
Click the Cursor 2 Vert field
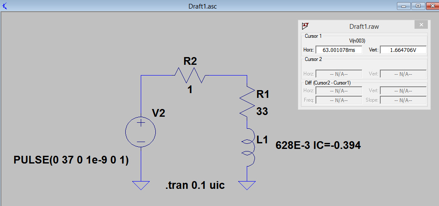tap(403, 74)
